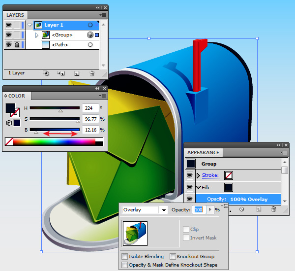Select the Appearance panel tab
Viewport: 295px width, 271px height.
(203, 153)
